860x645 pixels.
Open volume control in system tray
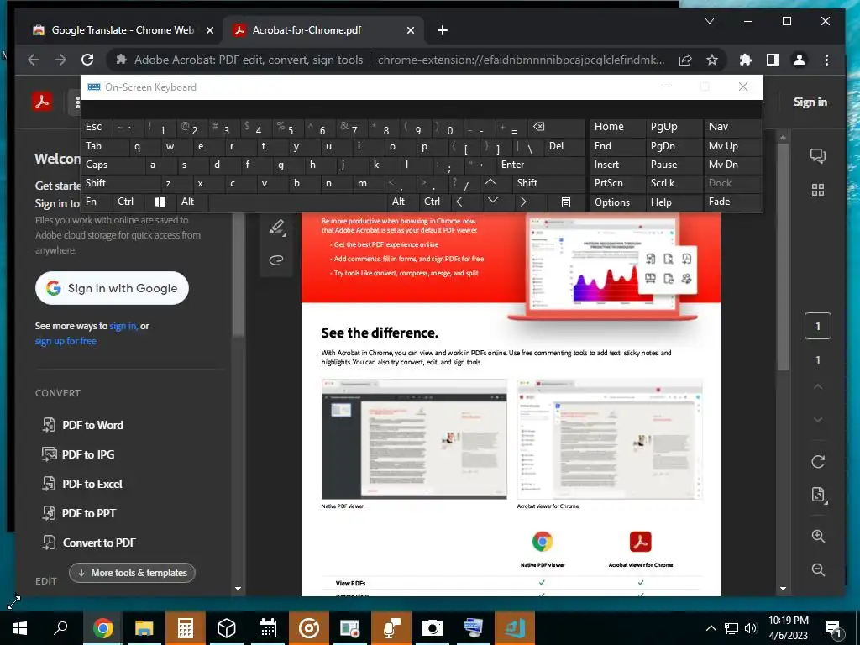click(x=751, y=628)
